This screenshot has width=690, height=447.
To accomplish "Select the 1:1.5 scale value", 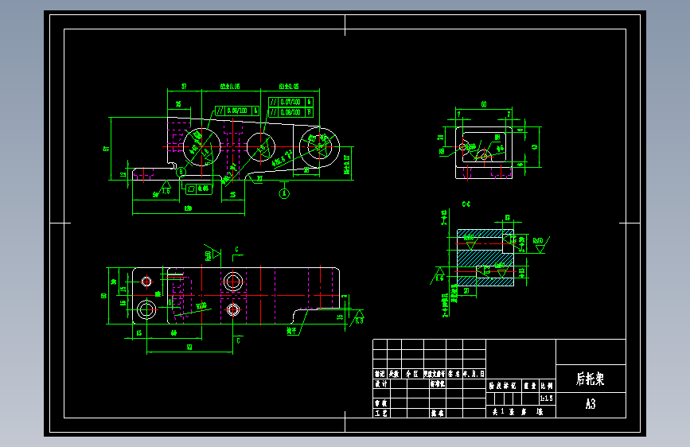I will 546,398.
